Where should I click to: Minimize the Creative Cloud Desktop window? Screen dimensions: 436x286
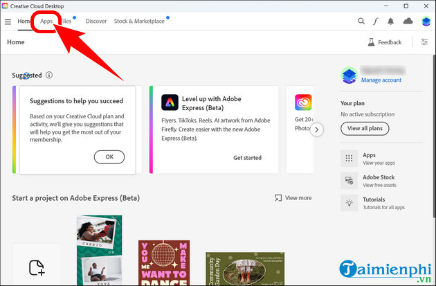[386, 6]
